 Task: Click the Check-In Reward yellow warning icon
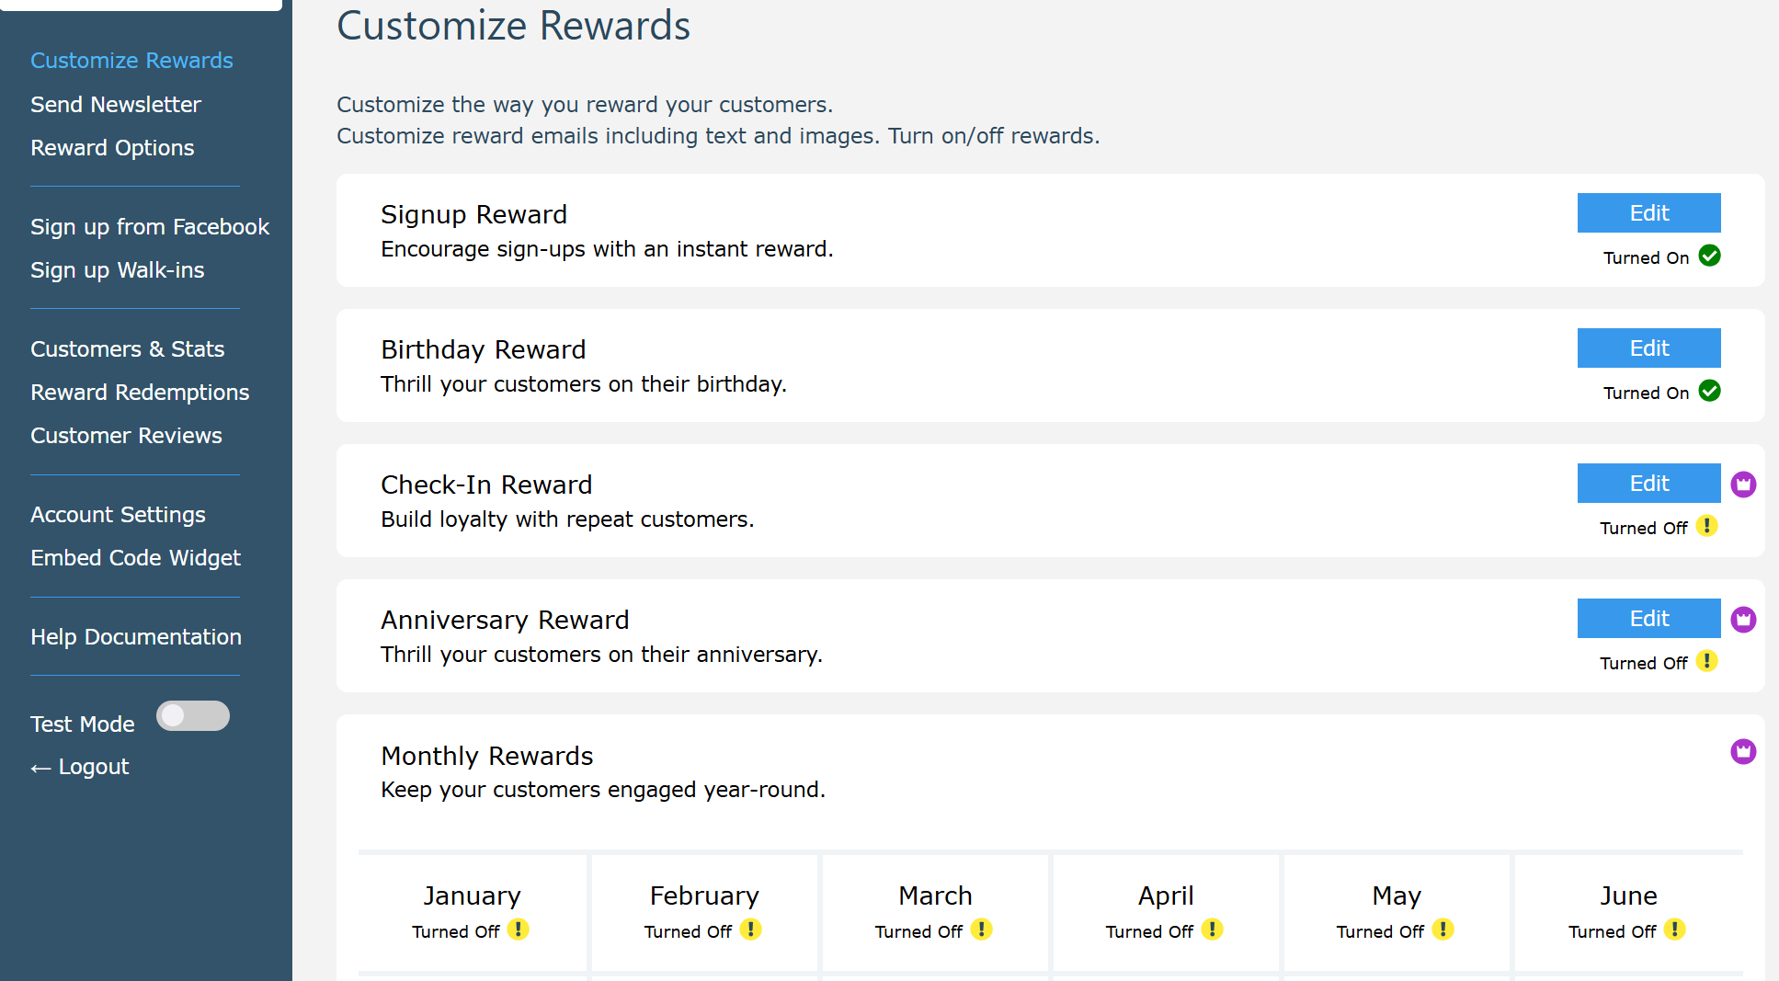[1706, 526]
